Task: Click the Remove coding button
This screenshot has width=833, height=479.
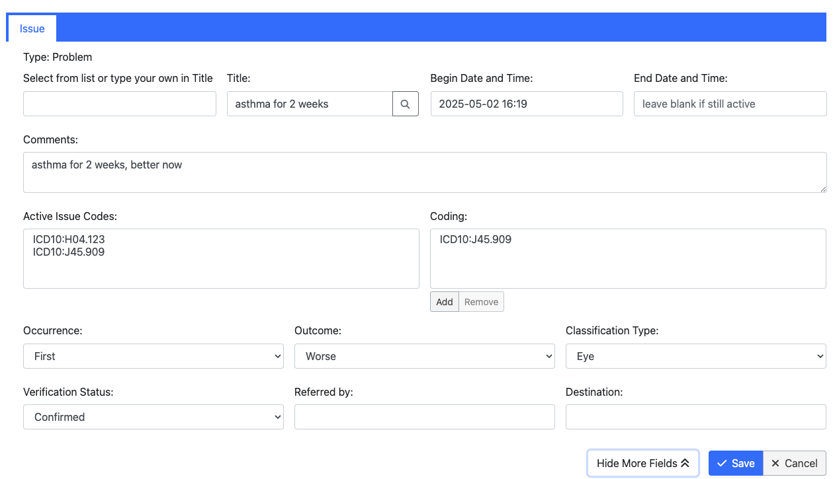Action: [481, 302]
